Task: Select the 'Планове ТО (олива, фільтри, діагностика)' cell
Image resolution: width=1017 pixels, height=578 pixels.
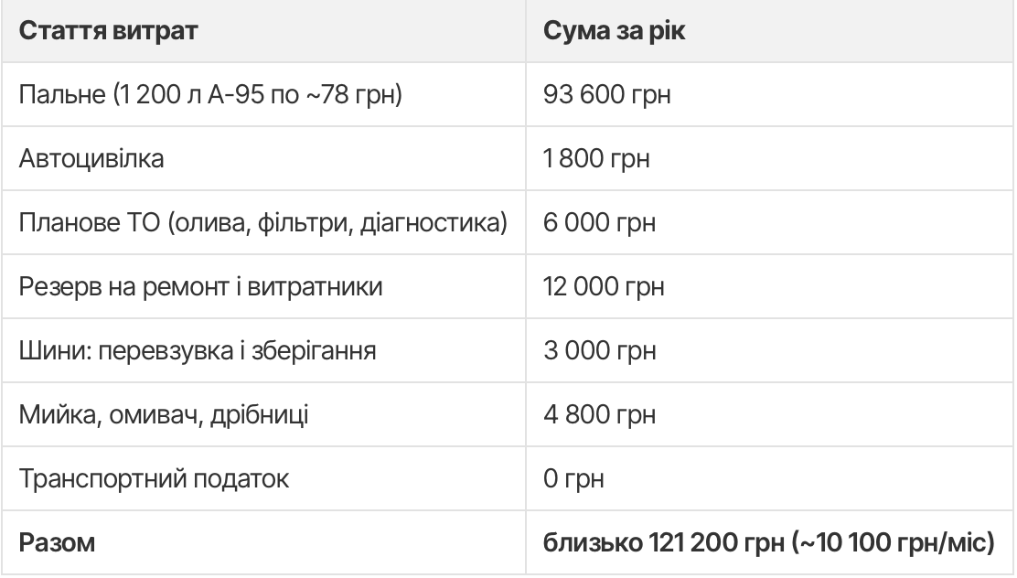Action: tap(263, 222)
